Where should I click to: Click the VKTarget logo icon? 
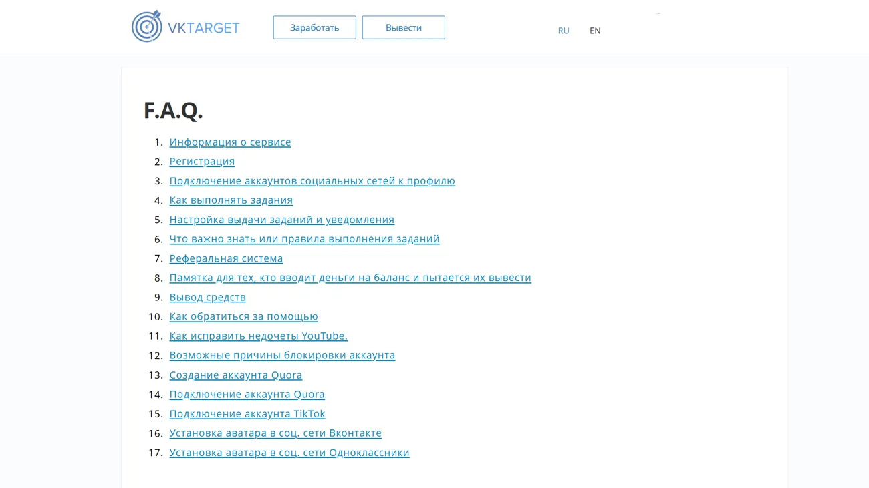147,27
